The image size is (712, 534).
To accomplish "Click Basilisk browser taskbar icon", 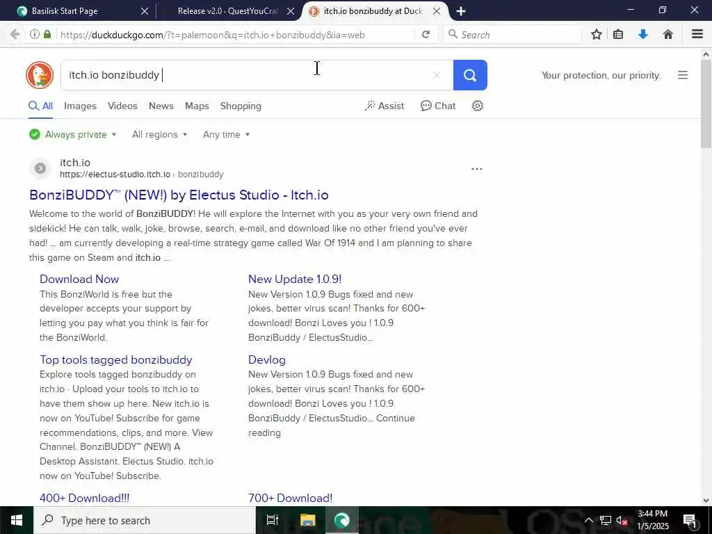I will (342, 520).
